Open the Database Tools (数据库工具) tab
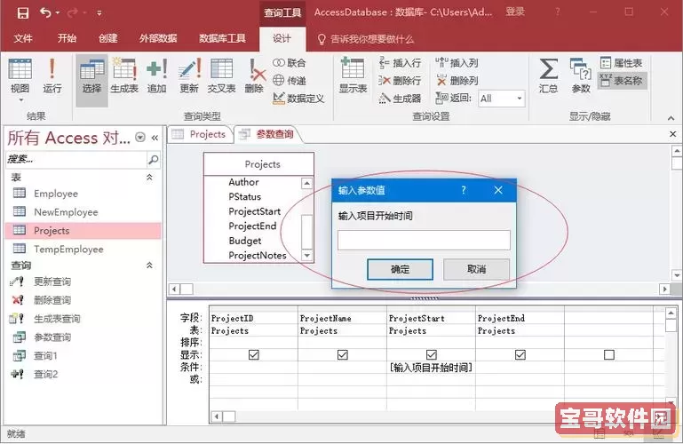The height and width of the screenshot is (444, 683). point(222,39)
